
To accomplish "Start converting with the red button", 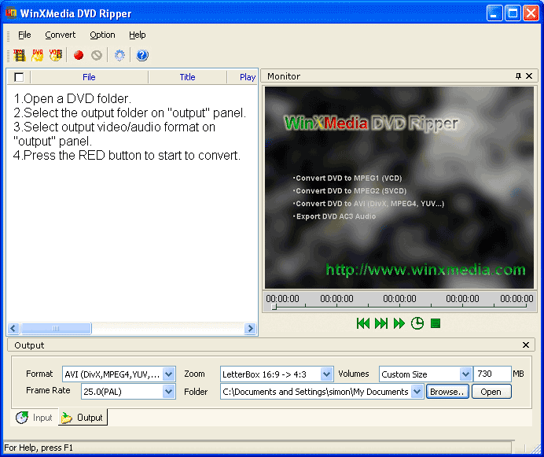I will point(79,55).
